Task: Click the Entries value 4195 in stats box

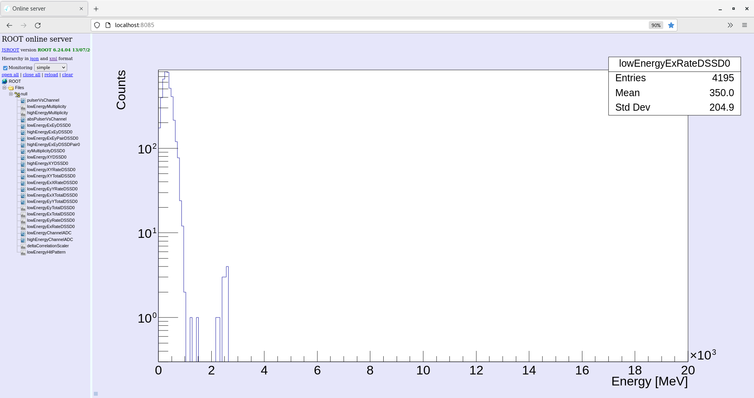Action: [x=723, y=78]
